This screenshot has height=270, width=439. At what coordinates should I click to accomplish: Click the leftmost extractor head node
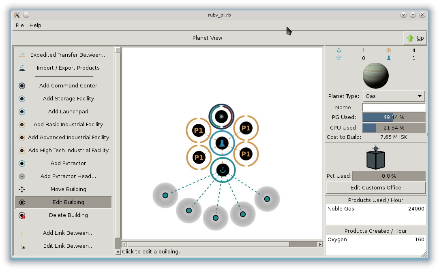(x=165, y=195)
